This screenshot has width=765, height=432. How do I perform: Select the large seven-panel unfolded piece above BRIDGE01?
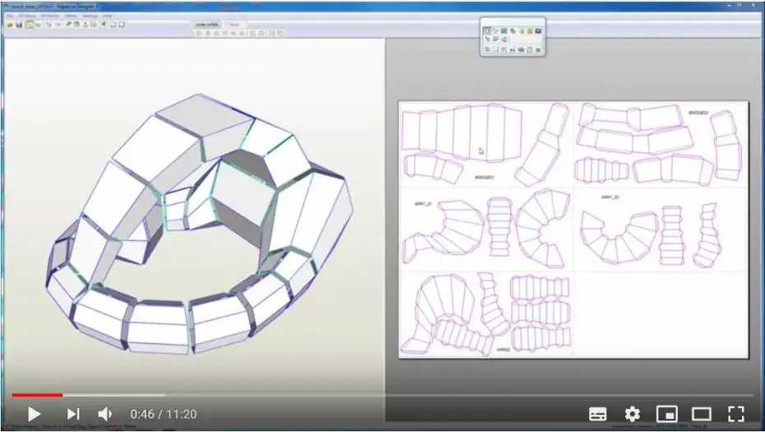click(x=461, y=132)
